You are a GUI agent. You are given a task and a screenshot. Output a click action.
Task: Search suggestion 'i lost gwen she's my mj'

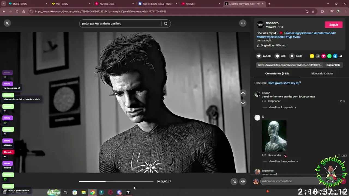click(x=283, y=83)
